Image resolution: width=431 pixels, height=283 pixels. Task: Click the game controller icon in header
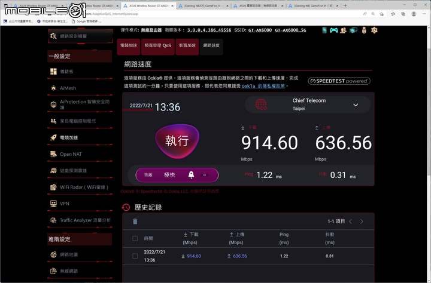click(x=333, y=30)
